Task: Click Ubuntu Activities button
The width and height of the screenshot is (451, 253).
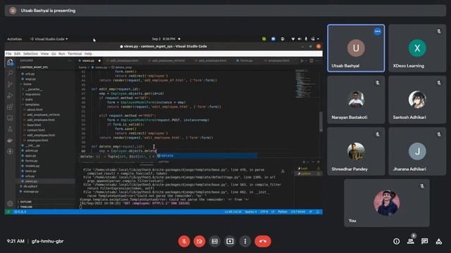Action: [14, 39]
